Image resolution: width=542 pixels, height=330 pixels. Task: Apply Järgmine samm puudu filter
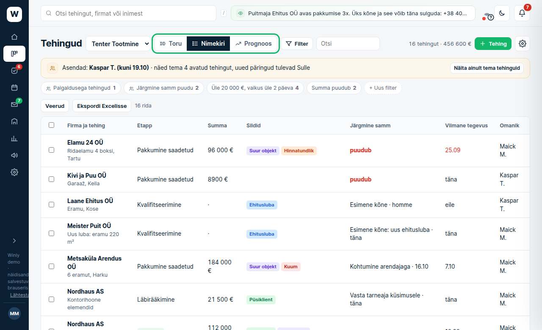[x=164, y=88]
